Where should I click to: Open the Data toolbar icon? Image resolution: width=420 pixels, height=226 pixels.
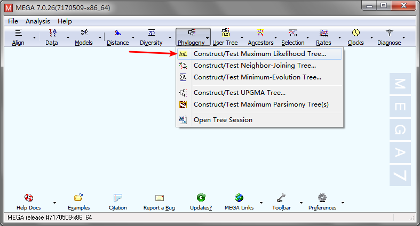coord(52,33)
